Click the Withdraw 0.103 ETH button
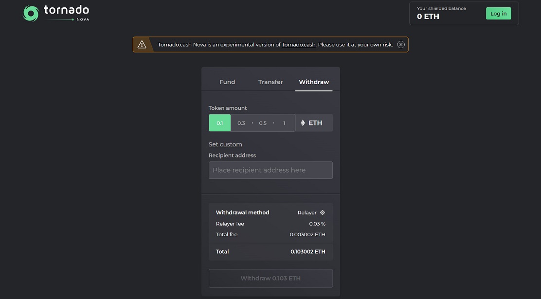Image resolution: width=541 pixels, height=299 pixels. pyautogui.click(x=270, y=278)
